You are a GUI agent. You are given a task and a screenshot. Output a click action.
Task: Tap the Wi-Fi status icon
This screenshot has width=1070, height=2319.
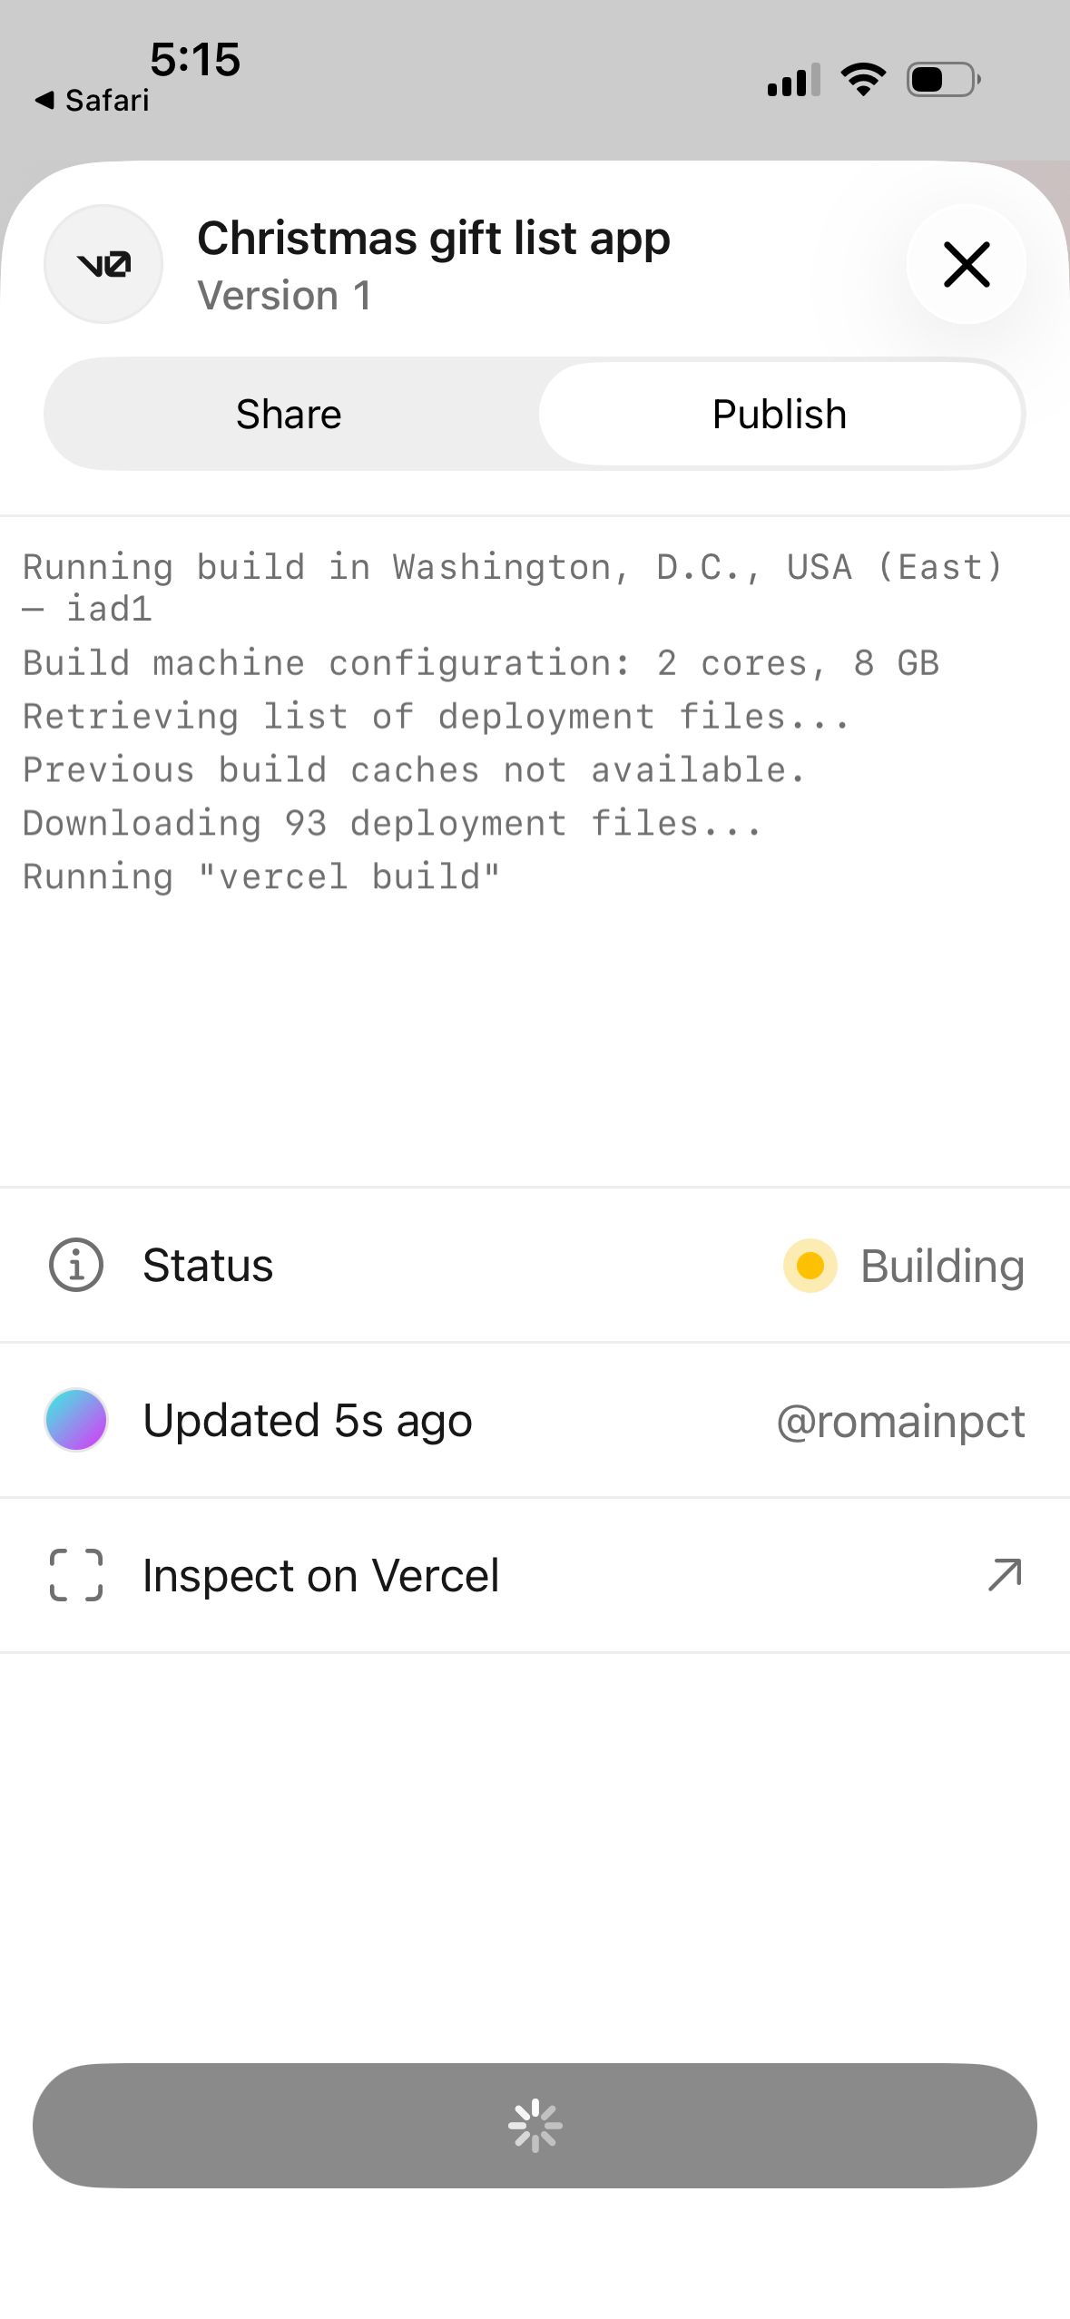tap(863, 80)
